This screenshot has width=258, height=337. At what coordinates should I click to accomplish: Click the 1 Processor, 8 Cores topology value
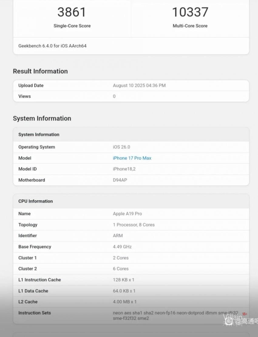pos(134,225)
